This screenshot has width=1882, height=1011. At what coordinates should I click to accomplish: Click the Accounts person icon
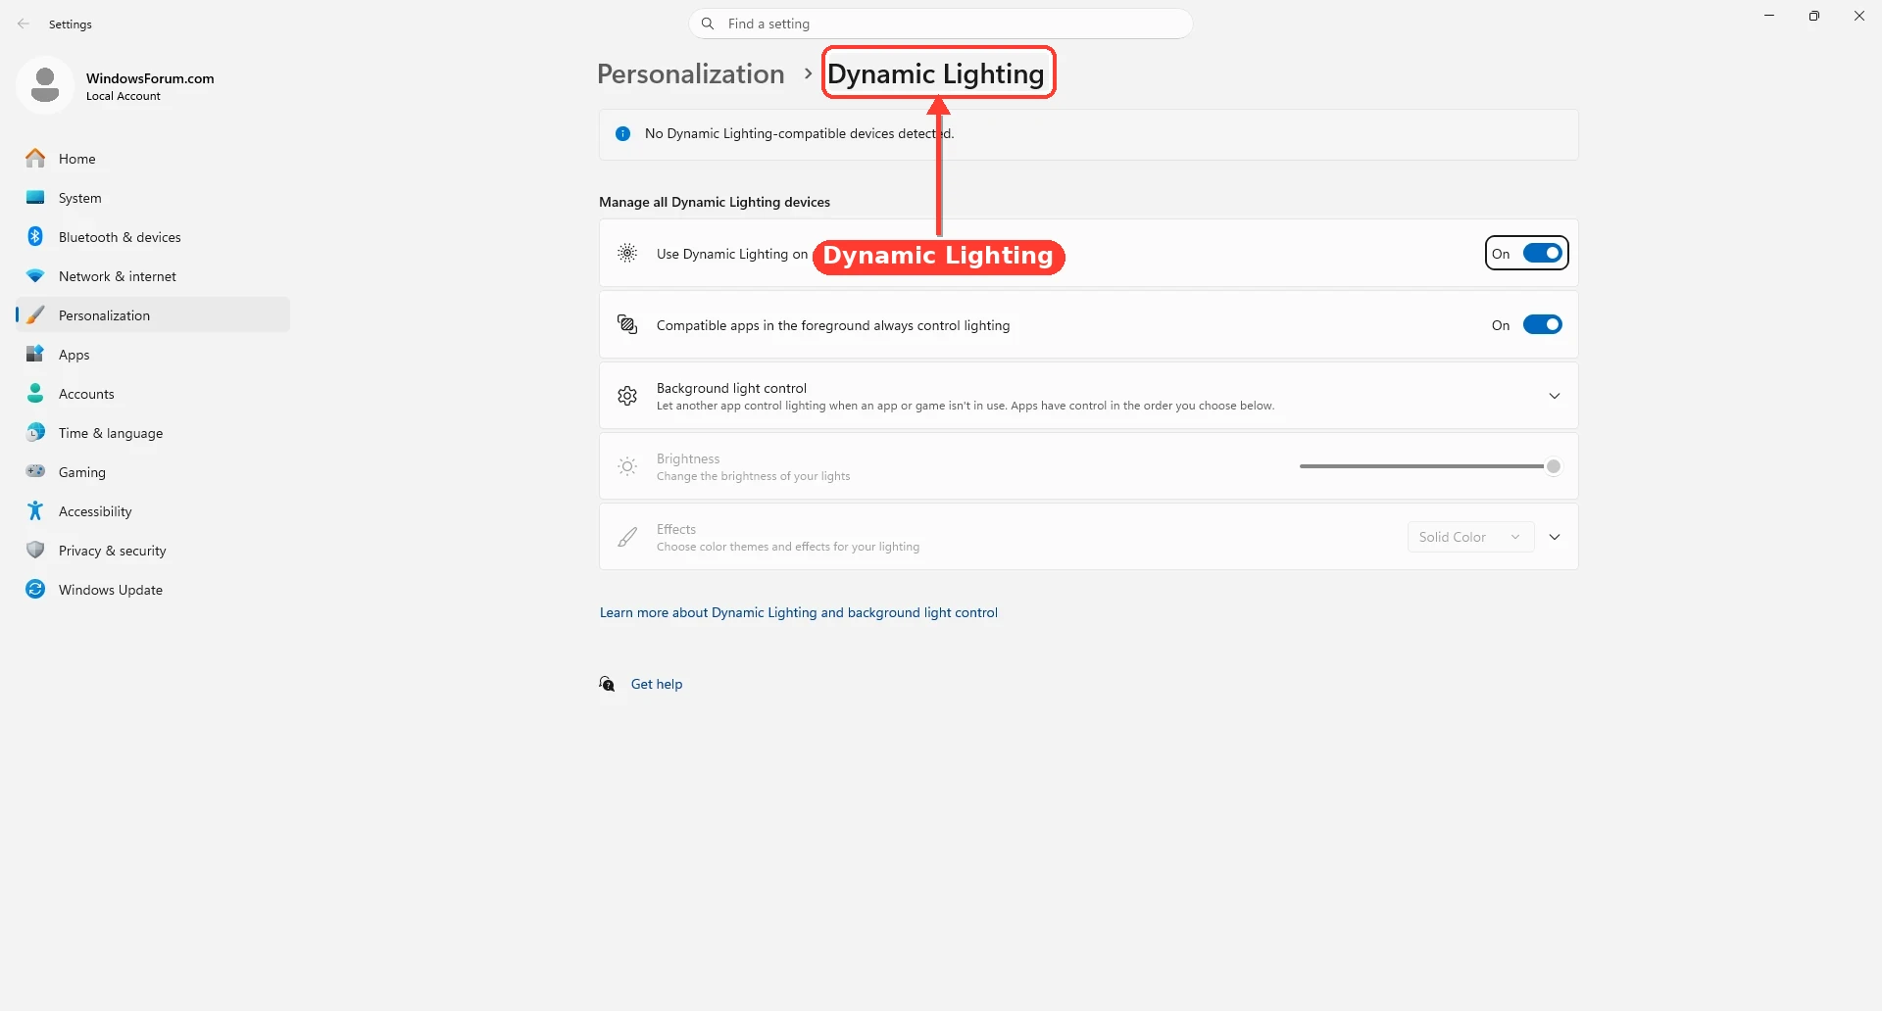coord(35,393)
